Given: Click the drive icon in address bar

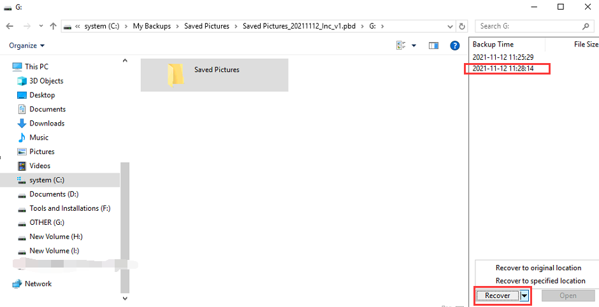Looking at the screenshot, I should pos(68,26).
